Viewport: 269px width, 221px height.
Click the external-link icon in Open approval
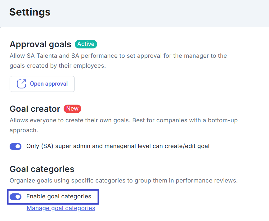pyautogui.click(x=21, y=84)
